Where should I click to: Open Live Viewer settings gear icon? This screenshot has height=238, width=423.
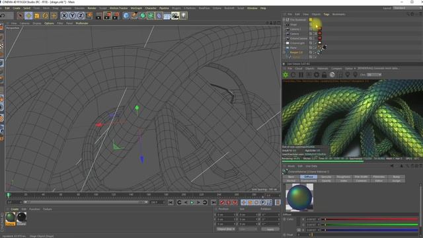point(317,75)
